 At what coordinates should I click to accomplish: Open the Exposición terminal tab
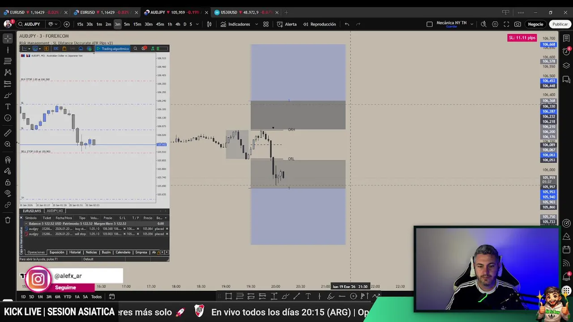tap(57, 252)
